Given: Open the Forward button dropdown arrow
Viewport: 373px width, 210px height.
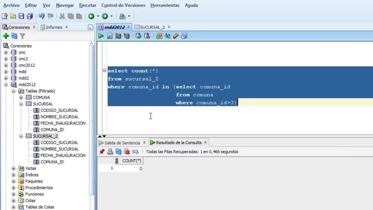Looking at the screenshot, I should pos(111,16).
